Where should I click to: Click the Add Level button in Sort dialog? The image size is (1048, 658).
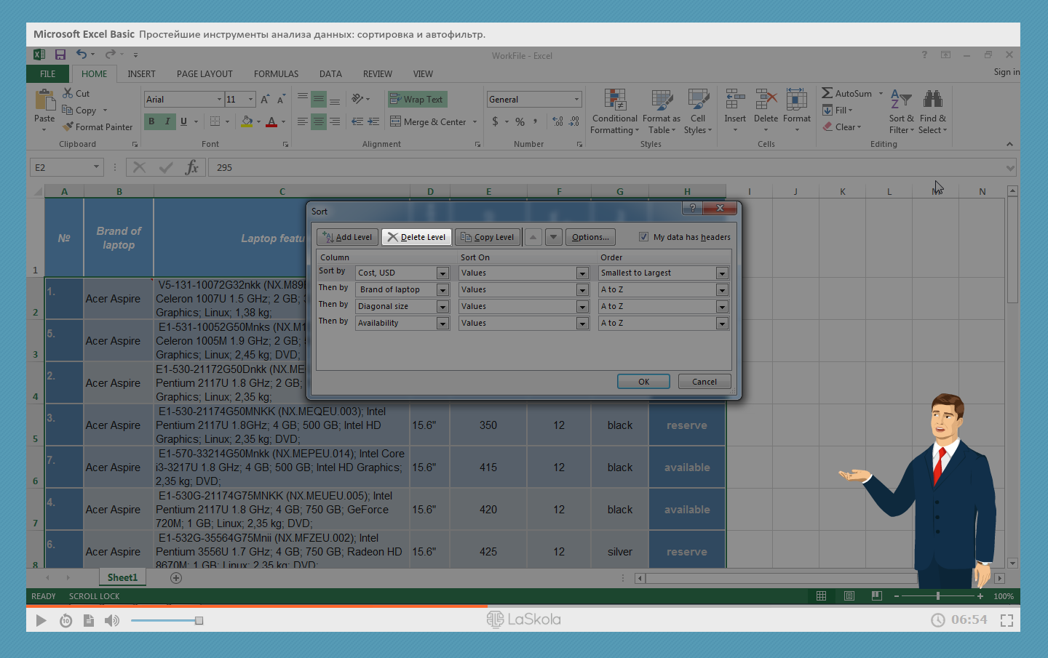click(x=347, y=237)
